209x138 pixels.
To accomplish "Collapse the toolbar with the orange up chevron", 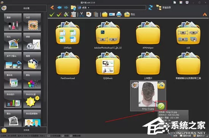I will click(x=205, y=14).
